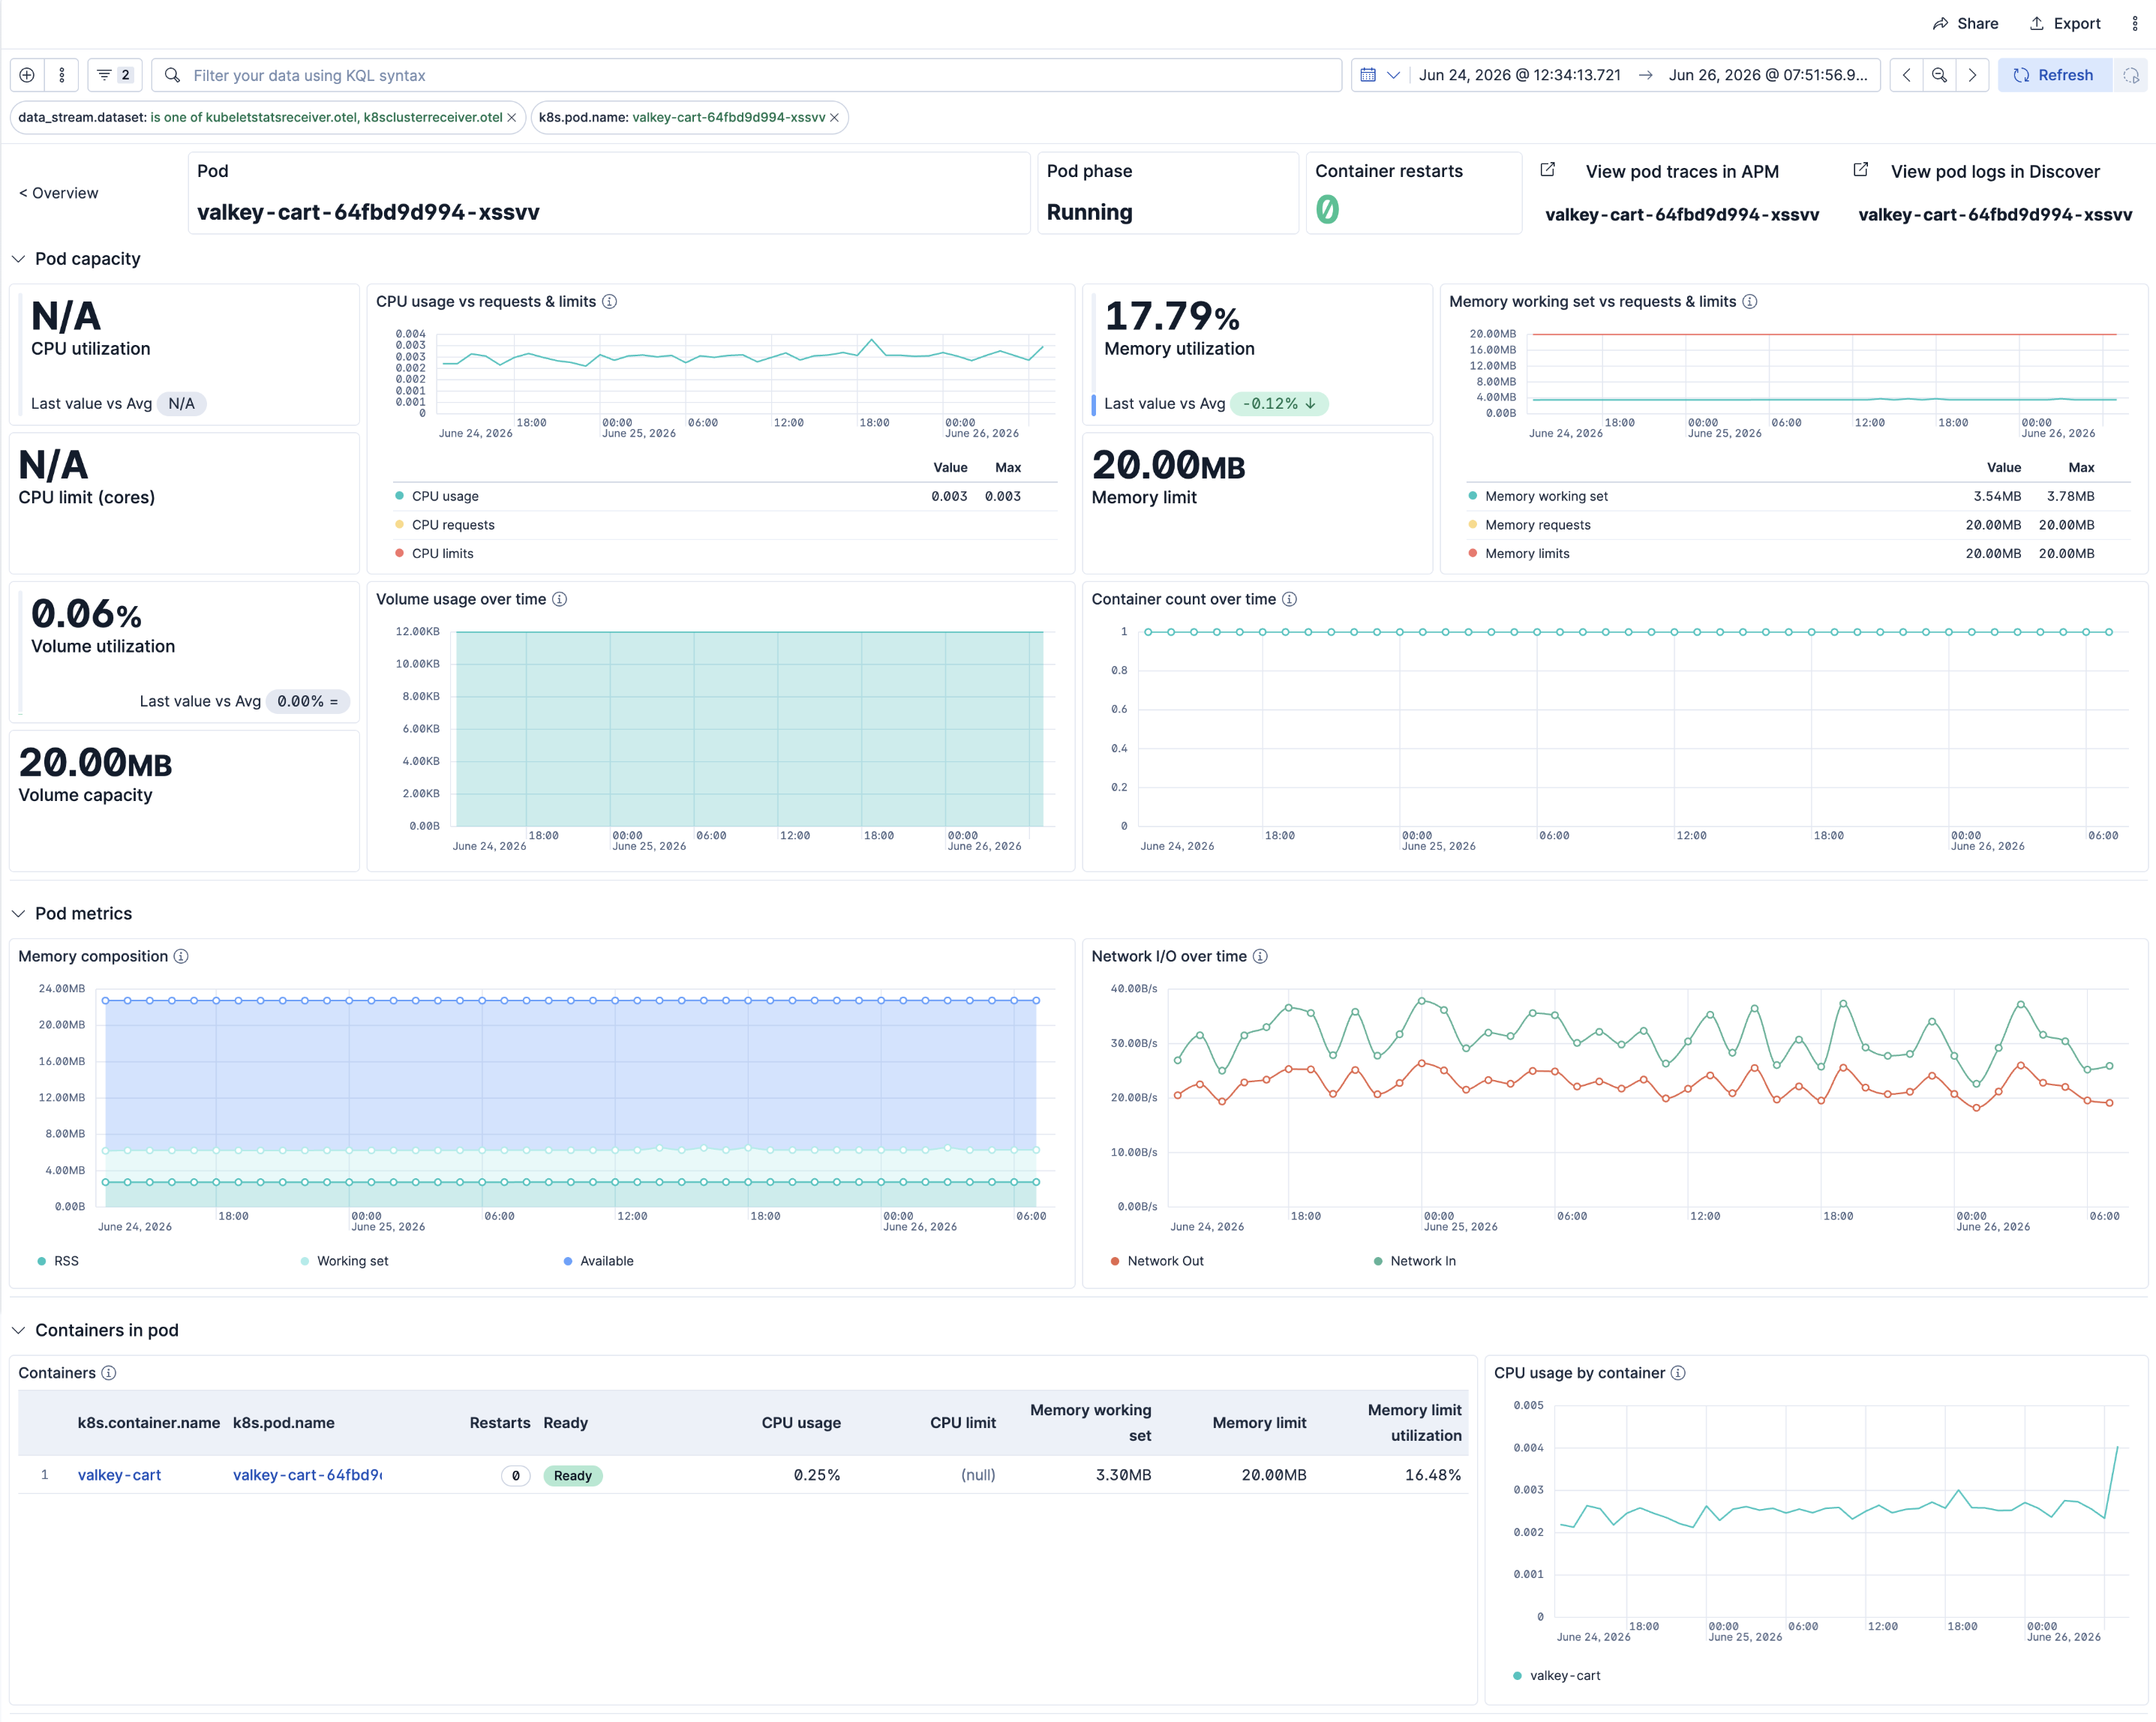The height and width of the screenshot is (1722, 2156).
Task: Show info for CPU usage vs requests & limits
Action: 609,301
